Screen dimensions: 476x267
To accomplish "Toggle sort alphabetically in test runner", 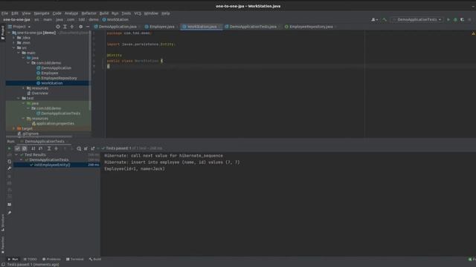I will pos(33,148).
